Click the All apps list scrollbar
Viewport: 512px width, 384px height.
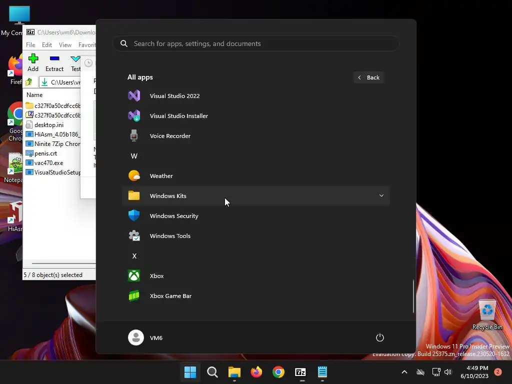point(413,296)
